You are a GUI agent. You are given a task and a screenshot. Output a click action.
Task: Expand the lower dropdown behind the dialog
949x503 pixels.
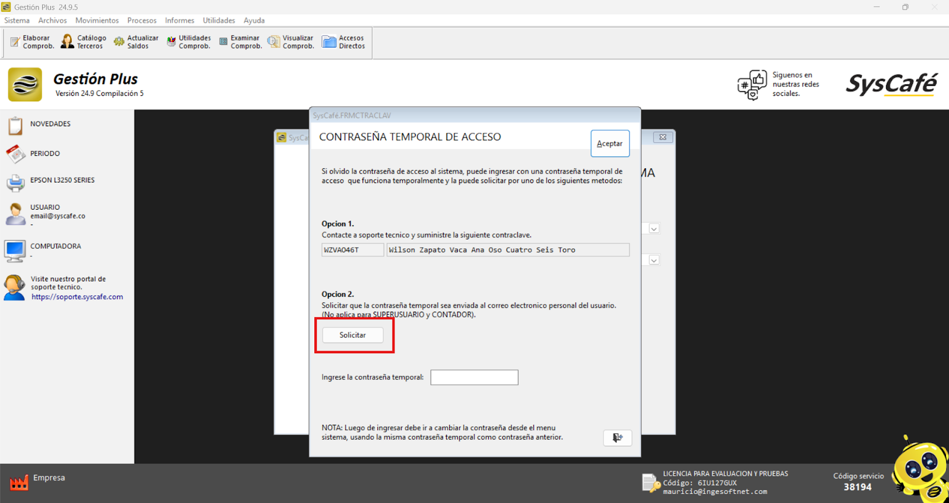[x=654, y=260]
